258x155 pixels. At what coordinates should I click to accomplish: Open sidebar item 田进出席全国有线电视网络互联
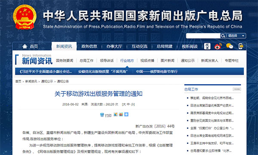212,136
